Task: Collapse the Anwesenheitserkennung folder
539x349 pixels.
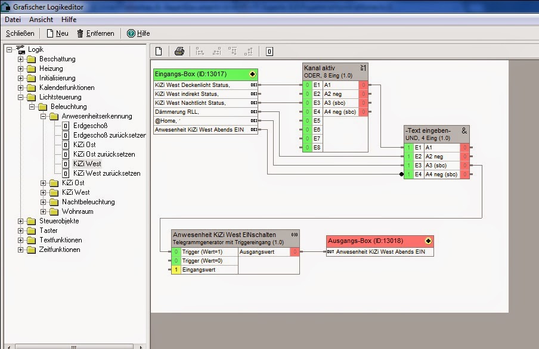Action: click(44, 116)
